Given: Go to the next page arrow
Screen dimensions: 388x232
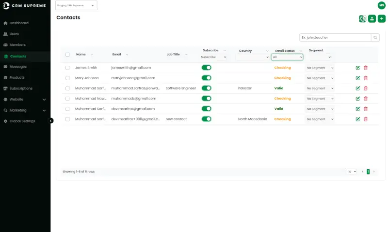Looking at the screenshot, I should pos(373,172).
